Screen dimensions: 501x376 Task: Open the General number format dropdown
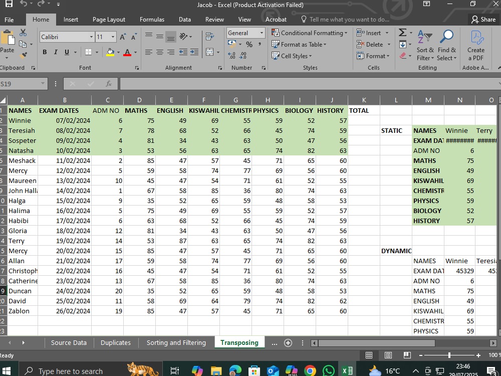262,33
